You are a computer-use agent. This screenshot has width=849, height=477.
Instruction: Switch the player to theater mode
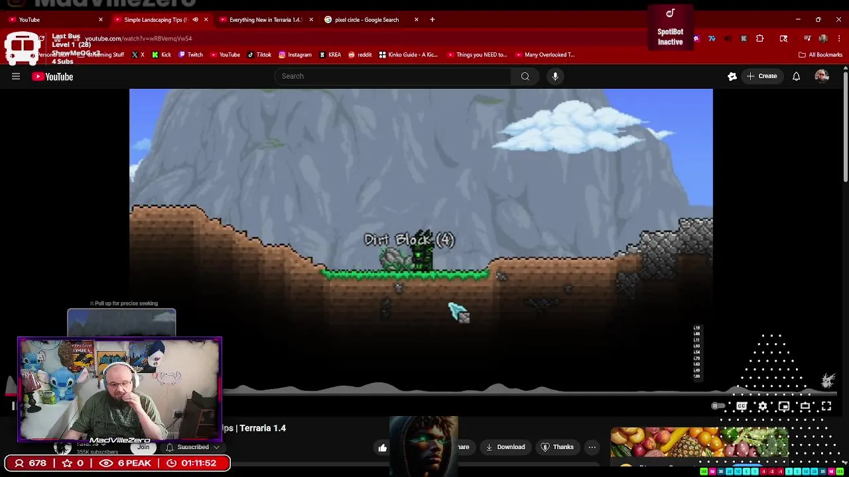805,406
